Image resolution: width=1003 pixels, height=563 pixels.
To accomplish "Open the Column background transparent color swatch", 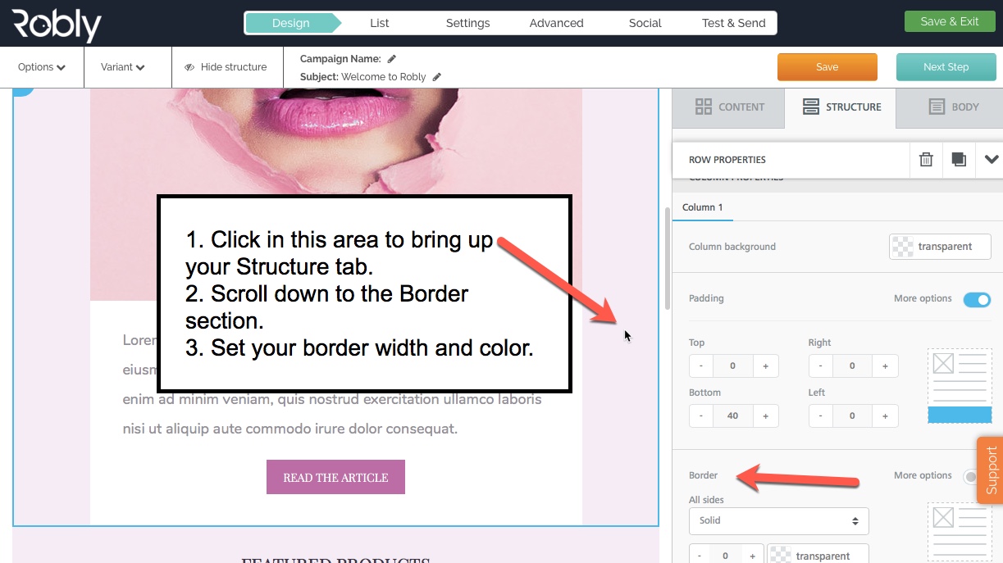I will click(939, 246).
